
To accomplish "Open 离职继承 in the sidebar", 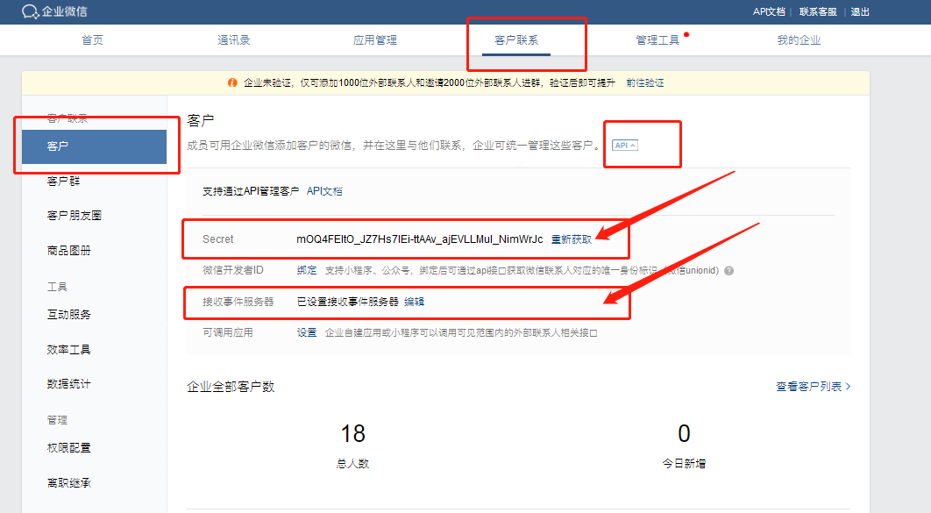I will click(x=69, y=482).
